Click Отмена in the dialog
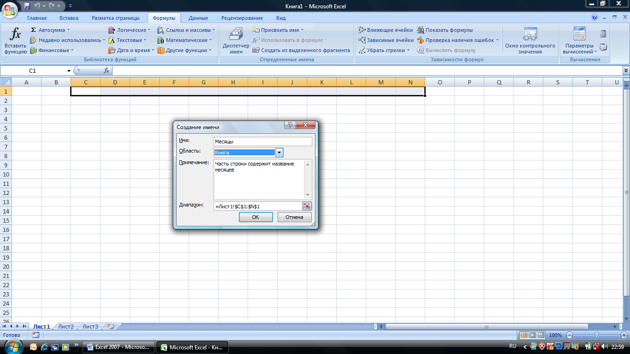The height and width of the screenshot is (354, 630). 294,217
